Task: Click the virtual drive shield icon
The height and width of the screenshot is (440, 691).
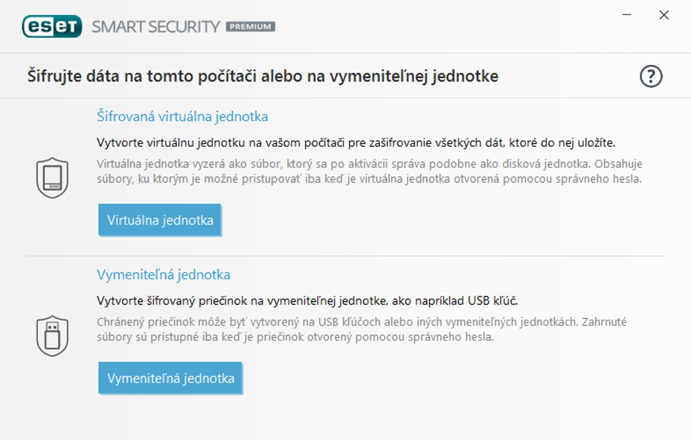Action: point(52,177)
